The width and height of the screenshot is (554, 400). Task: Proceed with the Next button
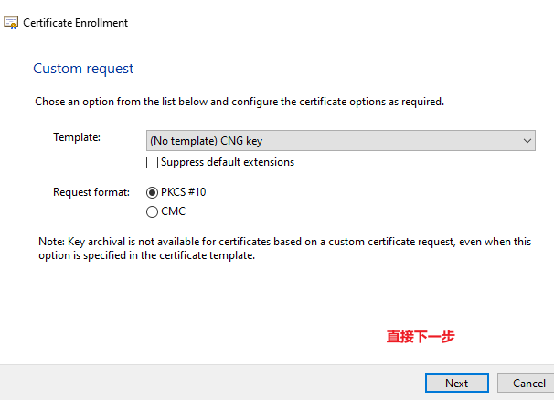(x=457, y=383)
